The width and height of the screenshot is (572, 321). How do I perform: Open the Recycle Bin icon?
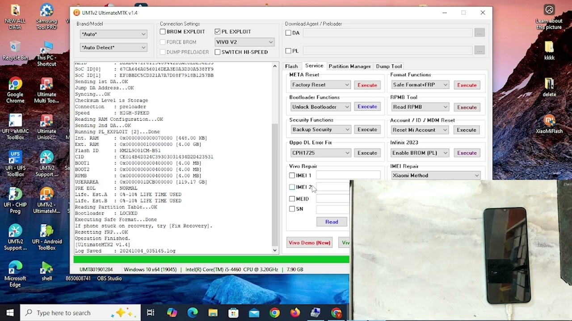pos(15,51)
